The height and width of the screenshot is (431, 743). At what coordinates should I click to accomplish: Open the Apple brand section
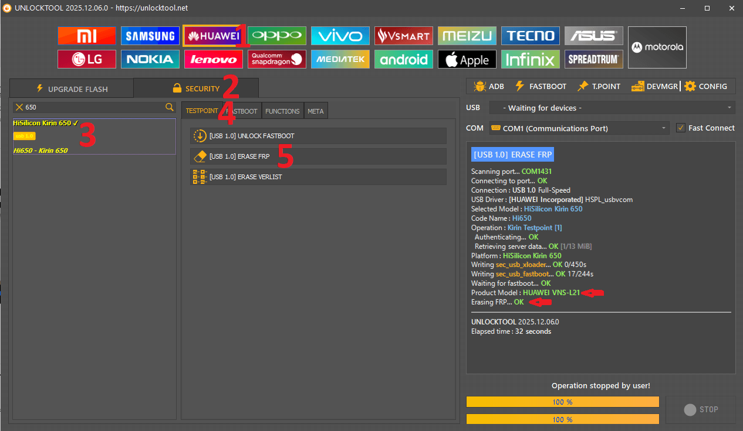(x=467, y=59)
